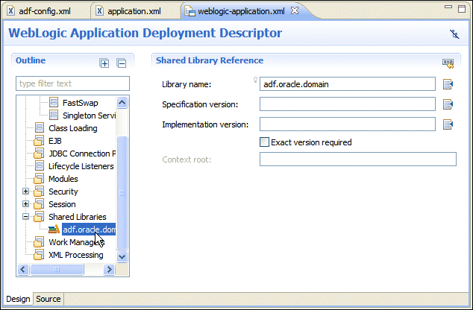Open the Design tab
The image size is (473, 310).
pyautogui.click(x=18, y=299)
